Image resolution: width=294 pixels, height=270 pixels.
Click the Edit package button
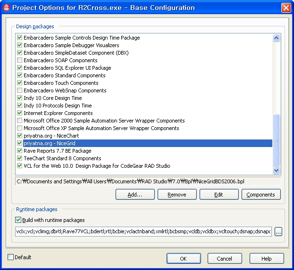pyautogui.click(x=219, y=195)
